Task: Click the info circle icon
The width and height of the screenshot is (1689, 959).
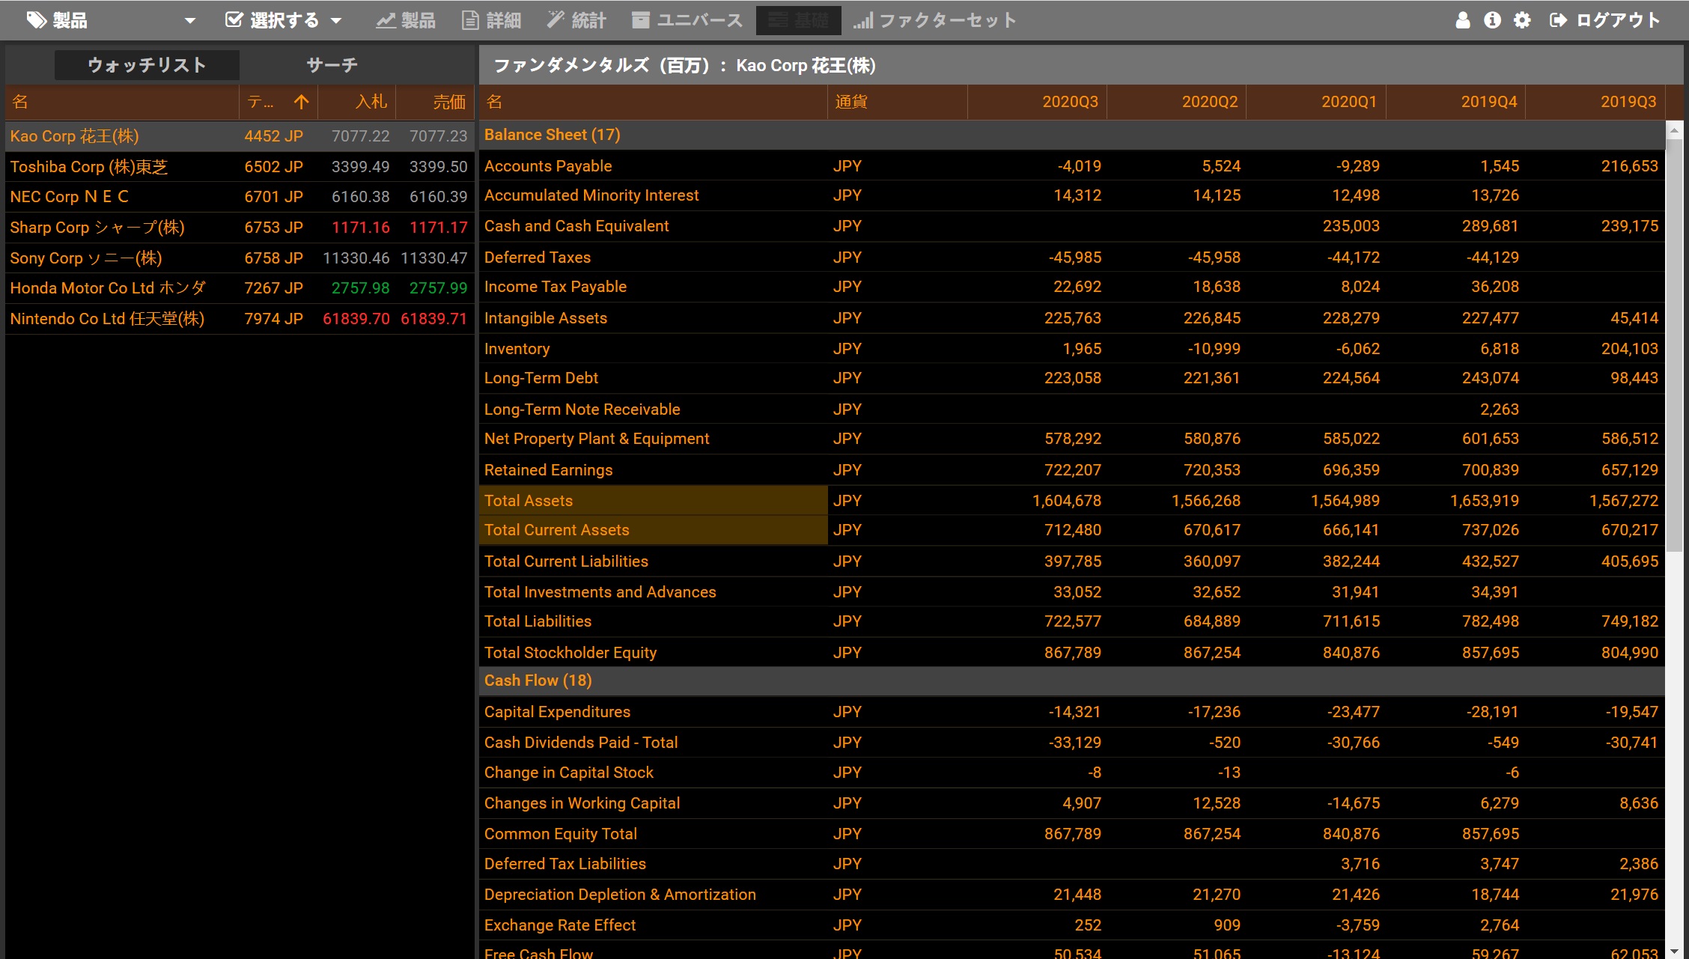Action: click(x=1492, y=20)
